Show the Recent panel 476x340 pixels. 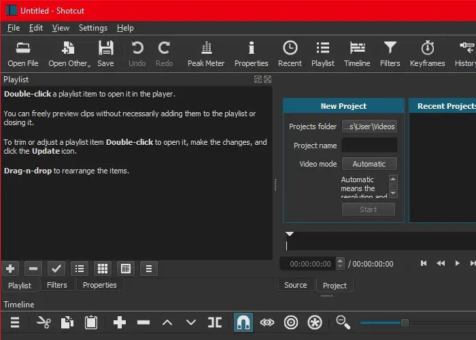290,54
